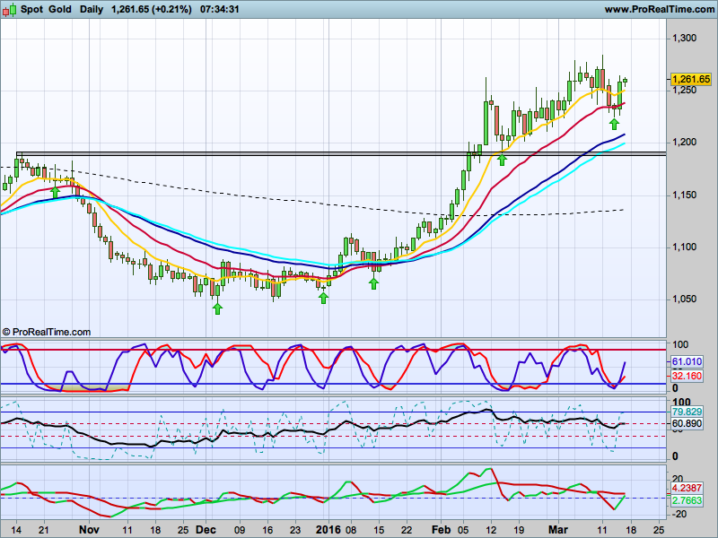The width and height of the screenshot is (718, 538).
Task: Click the Mar label on the date axis
Action: (x=558, y=530)
